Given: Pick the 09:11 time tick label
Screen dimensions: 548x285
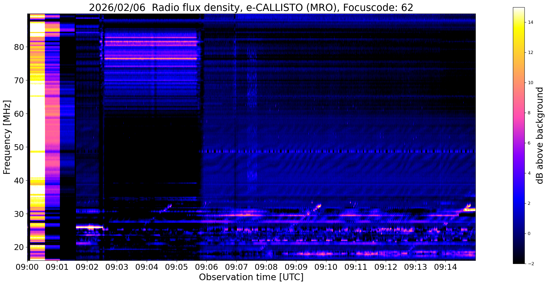Looking at the screenshot, I should (356, 267).
